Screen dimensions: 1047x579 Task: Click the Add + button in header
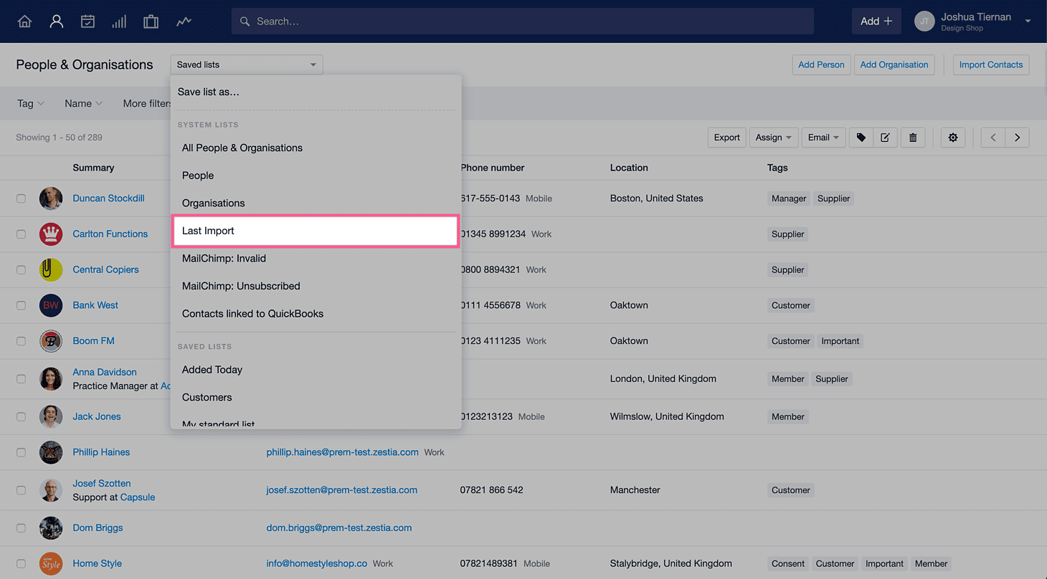pyautogui.click(x=876, y=21)
